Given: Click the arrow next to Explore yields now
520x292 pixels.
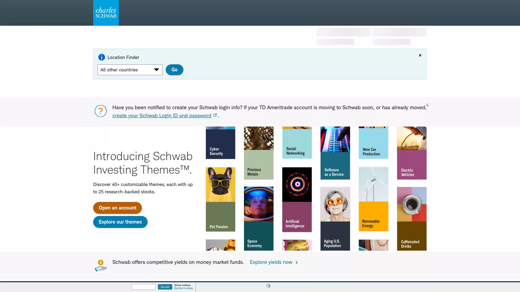Looking at the screenshot, I should click(297, 263).
